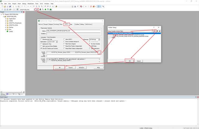
Task: Close the Project panel red X
Action: (x=24, y=12)
